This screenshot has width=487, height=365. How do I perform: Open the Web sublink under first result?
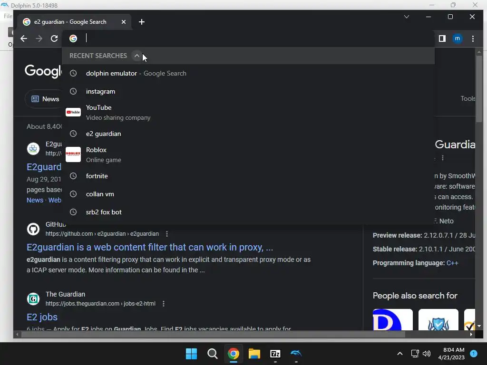(x=55, y=200)
